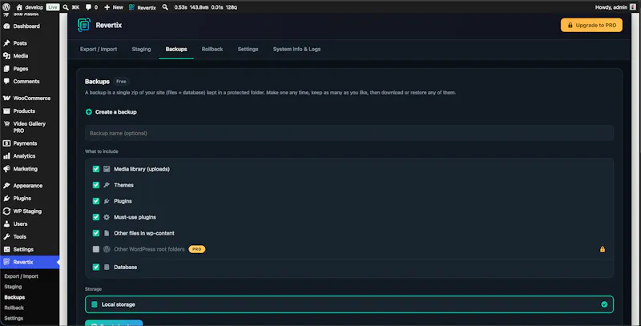Open Video Gallery PRO in sidebar
This screenshot has width=641, height=326.
pyautogui.click(x=29, y=127)
